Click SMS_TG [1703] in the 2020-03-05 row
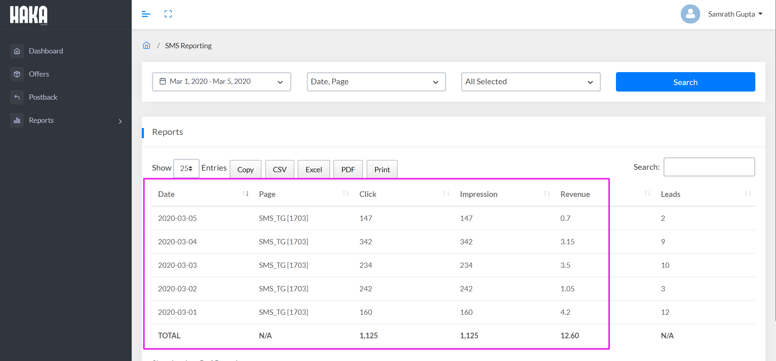This screenshot has width=776, height=361. [x=284, y=218]
